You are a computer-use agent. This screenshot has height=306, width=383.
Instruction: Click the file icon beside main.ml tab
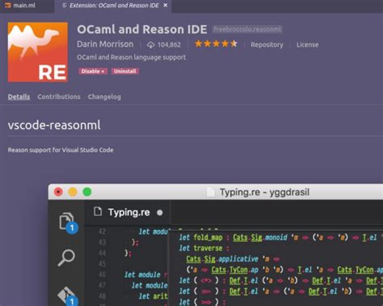pos(8,5)
